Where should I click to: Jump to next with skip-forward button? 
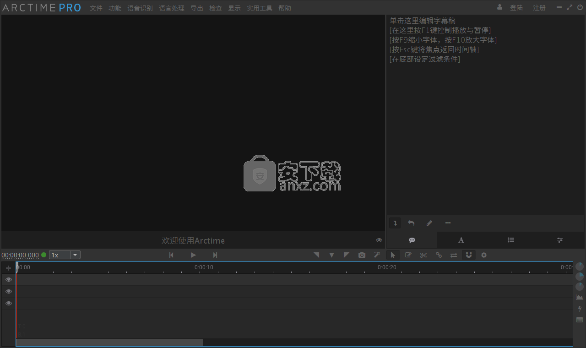tap(215, 255)
